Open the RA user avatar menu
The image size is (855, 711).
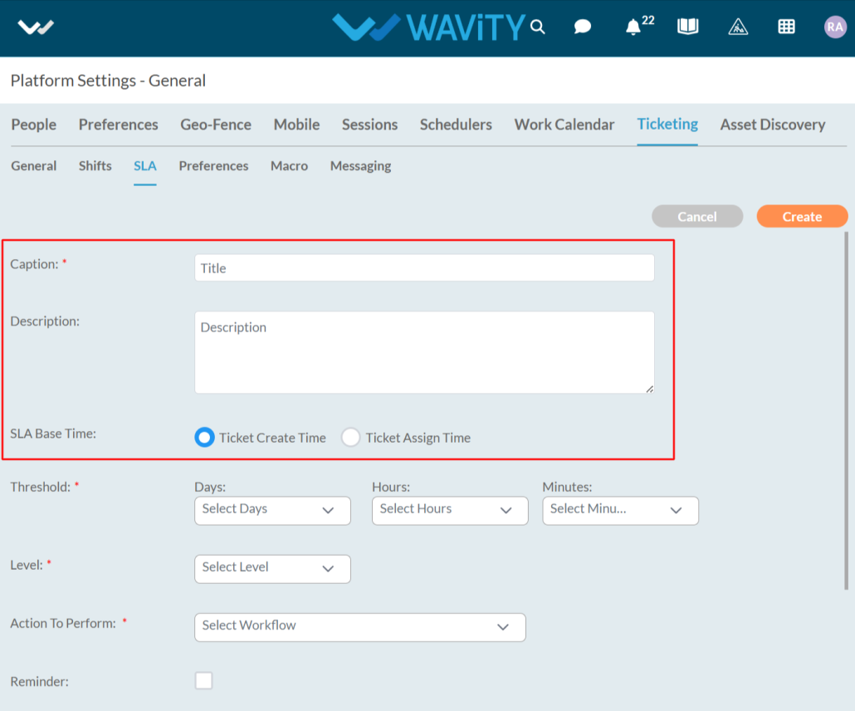pyautogui.click(x=835, y=27)
